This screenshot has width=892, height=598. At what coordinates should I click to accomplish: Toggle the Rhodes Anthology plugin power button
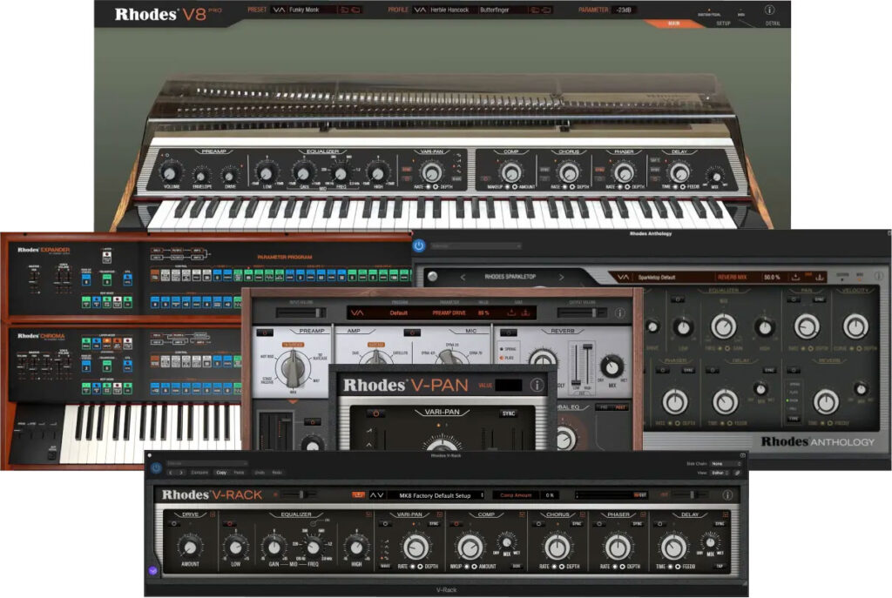[x=419, y=247]
